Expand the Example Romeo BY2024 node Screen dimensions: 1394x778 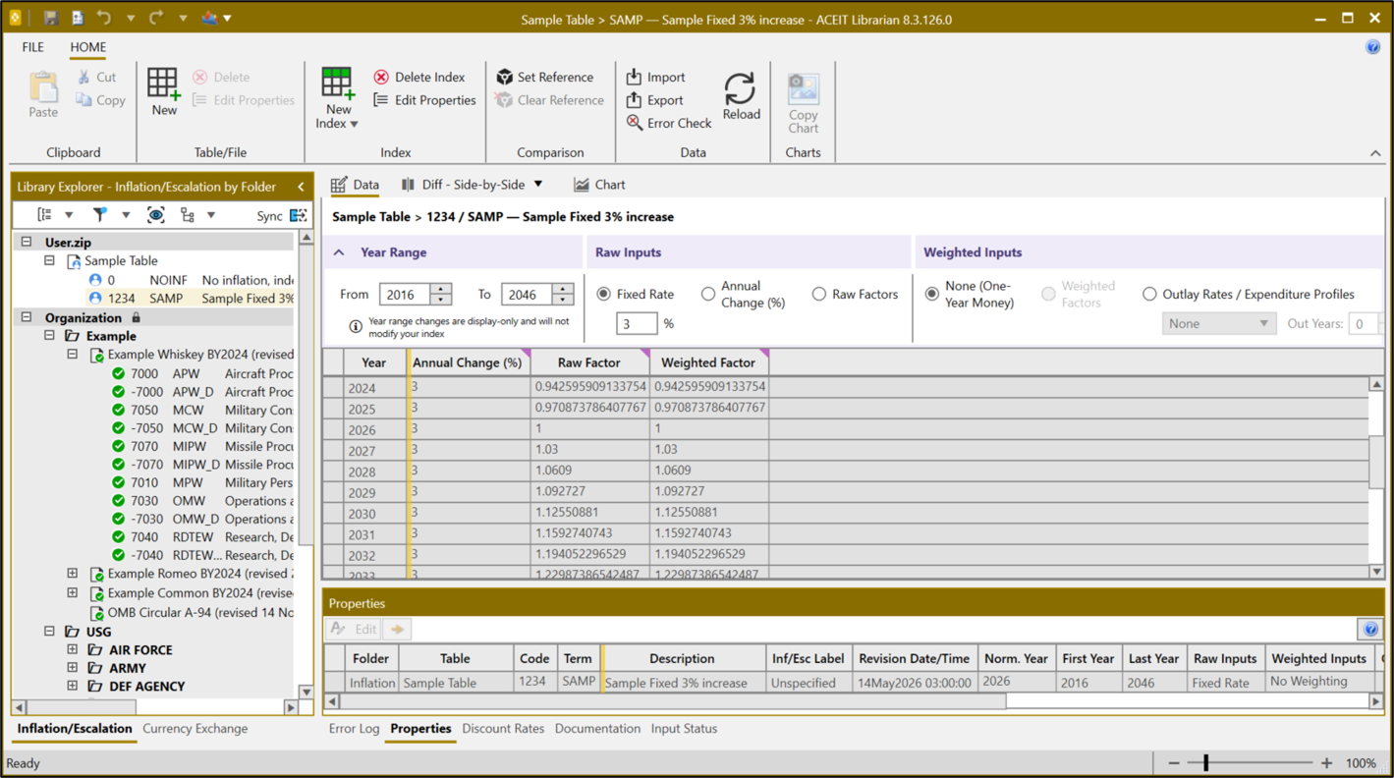72,574
